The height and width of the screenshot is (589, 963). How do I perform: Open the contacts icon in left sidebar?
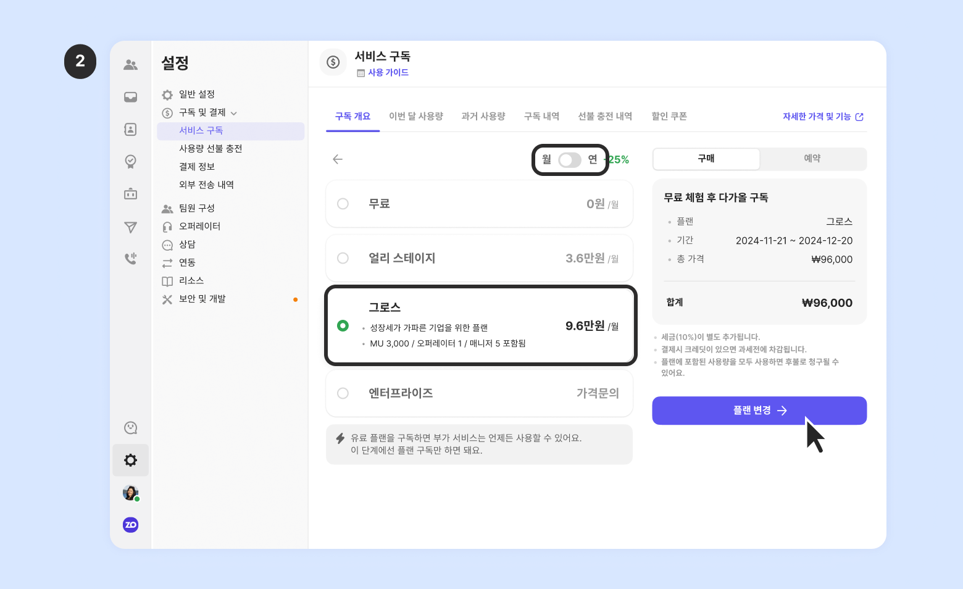(130, 129)
